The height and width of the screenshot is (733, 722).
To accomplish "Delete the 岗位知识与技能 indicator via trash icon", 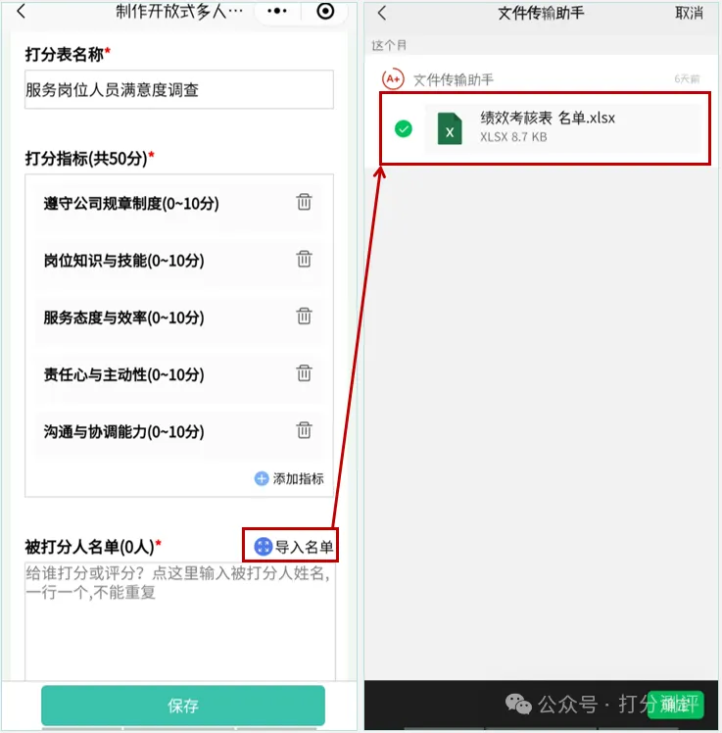I will pos(304,259).
